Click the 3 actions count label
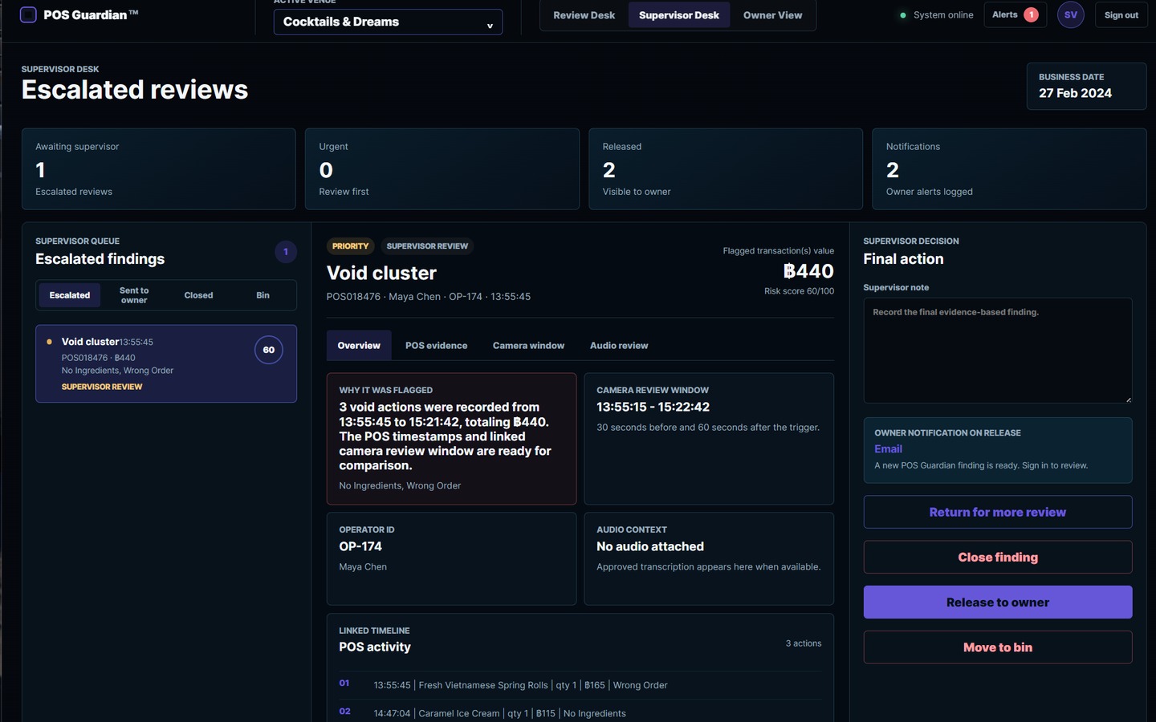Image resolution: width=1156 pixels, height=722 pixels. coord(804,643)
